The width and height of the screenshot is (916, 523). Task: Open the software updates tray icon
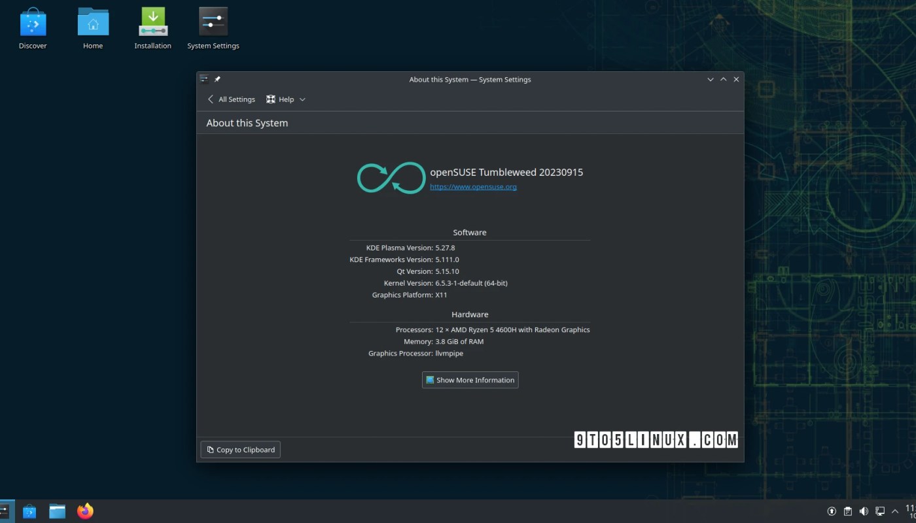point(832,511)
